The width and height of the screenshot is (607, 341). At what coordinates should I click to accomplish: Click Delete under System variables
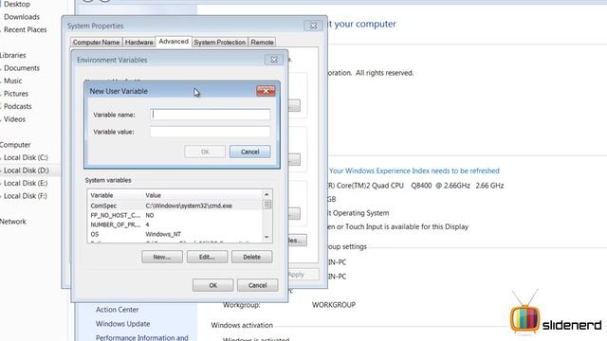coord(251,257)
